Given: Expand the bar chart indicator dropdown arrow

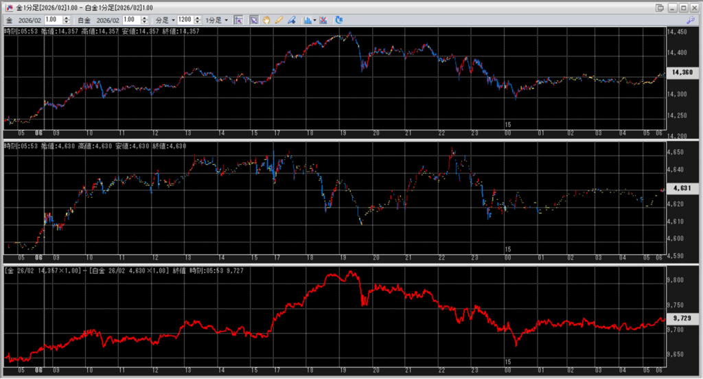Looking at the screenshot, I should pos(314,20).
